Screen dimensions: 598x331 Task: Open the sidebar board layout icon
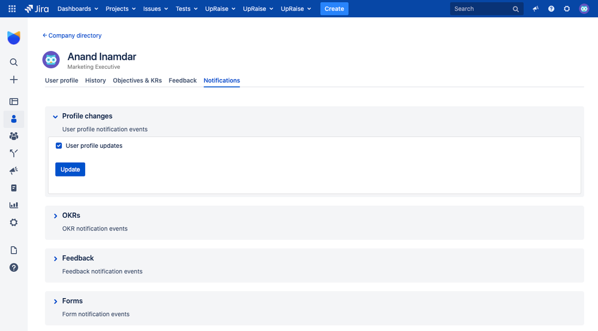click(x=14, y=101)
